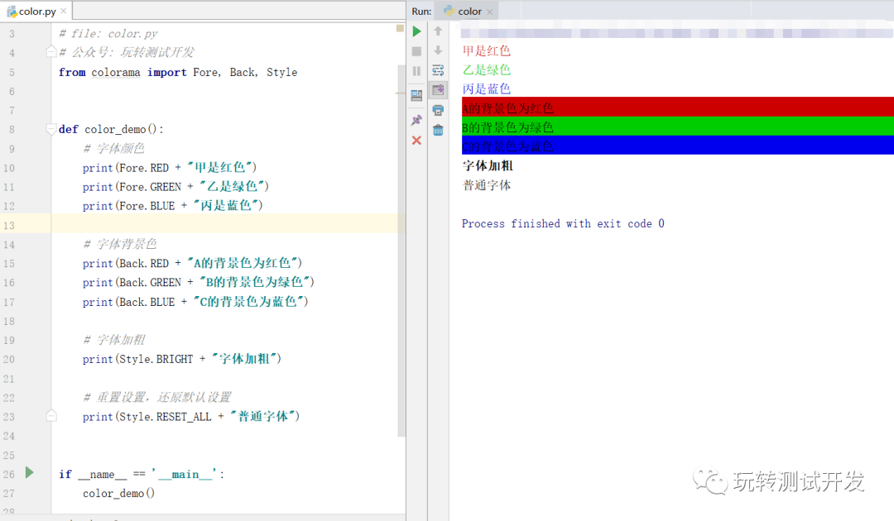
Task: Toggle soft-wrap for console output
Action: [438, 71]
